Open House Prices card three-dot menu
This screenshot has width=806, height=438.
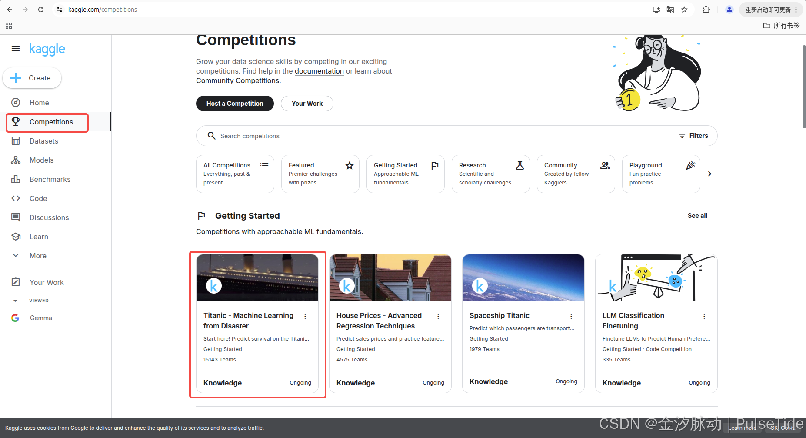point(438,316)
